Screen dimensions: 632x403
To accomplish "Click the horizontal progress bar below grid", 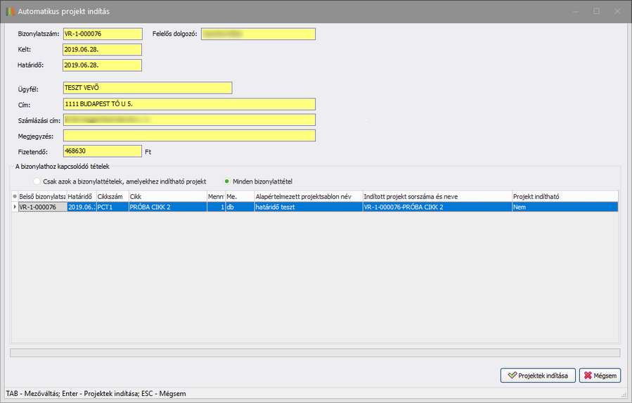I will (x=314, y=353).
